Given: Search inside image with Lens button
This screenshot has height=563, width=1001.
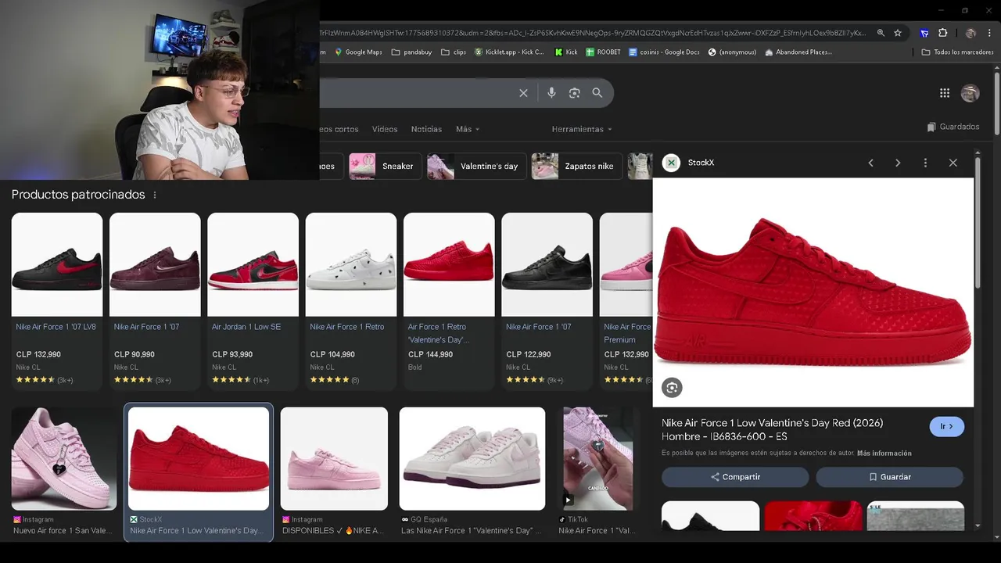Looking at the screenshot, I should [x=672, y=387].
